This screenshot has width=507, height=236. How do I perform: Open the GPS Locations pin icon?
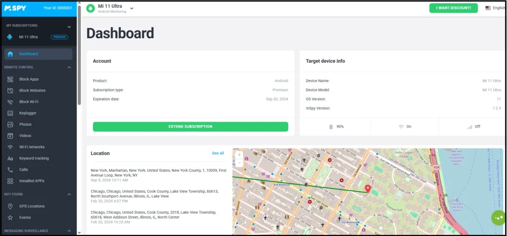coord(10,206)
